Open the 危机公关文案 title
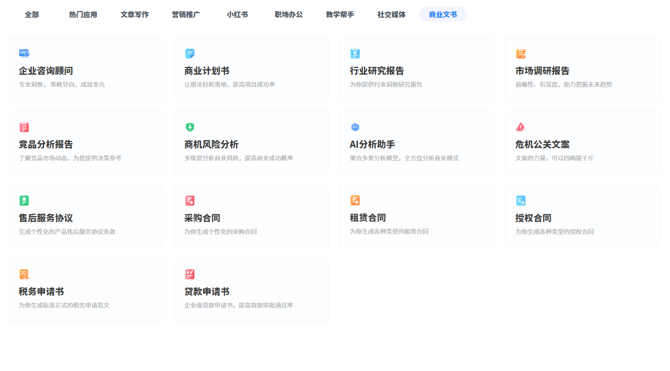The height and width of the screenshot is (371, 670). coord(543,145)
